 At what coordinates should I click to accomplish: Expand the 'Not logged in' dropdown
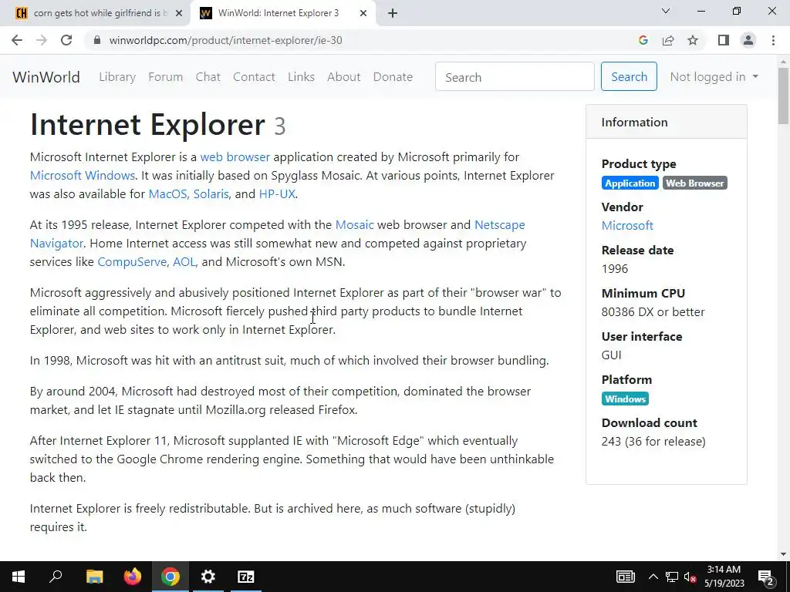(x=714, y=77)
